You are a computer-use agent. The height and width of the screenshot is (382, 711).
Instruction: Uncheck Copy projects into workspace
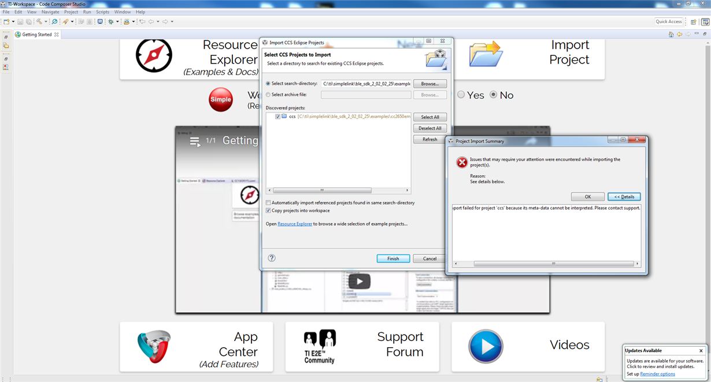268,210
